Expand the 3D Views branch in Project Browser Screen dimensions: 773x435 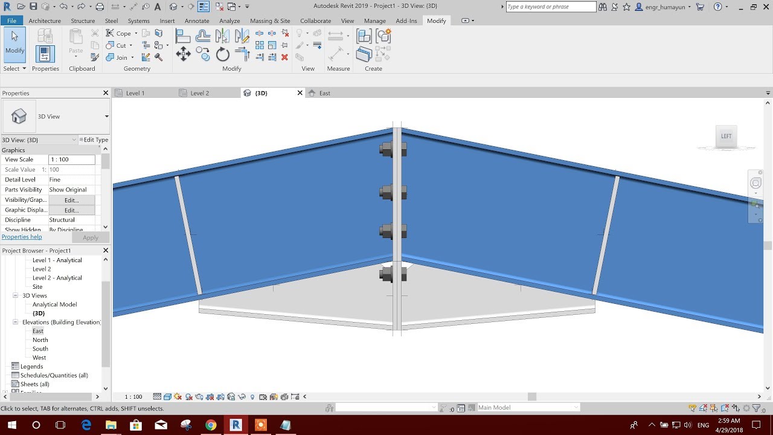pyautogui.click(x=15, y=295)
